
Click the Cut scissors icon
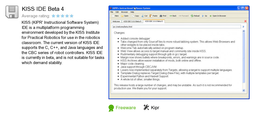[x=143, y=16]
